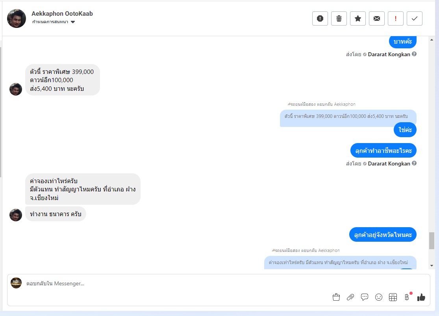The height and width of the screenshot is (316, 439).
Task: Click help icon beside first Dararat Kongkan
Action: [x=414, y=54]
